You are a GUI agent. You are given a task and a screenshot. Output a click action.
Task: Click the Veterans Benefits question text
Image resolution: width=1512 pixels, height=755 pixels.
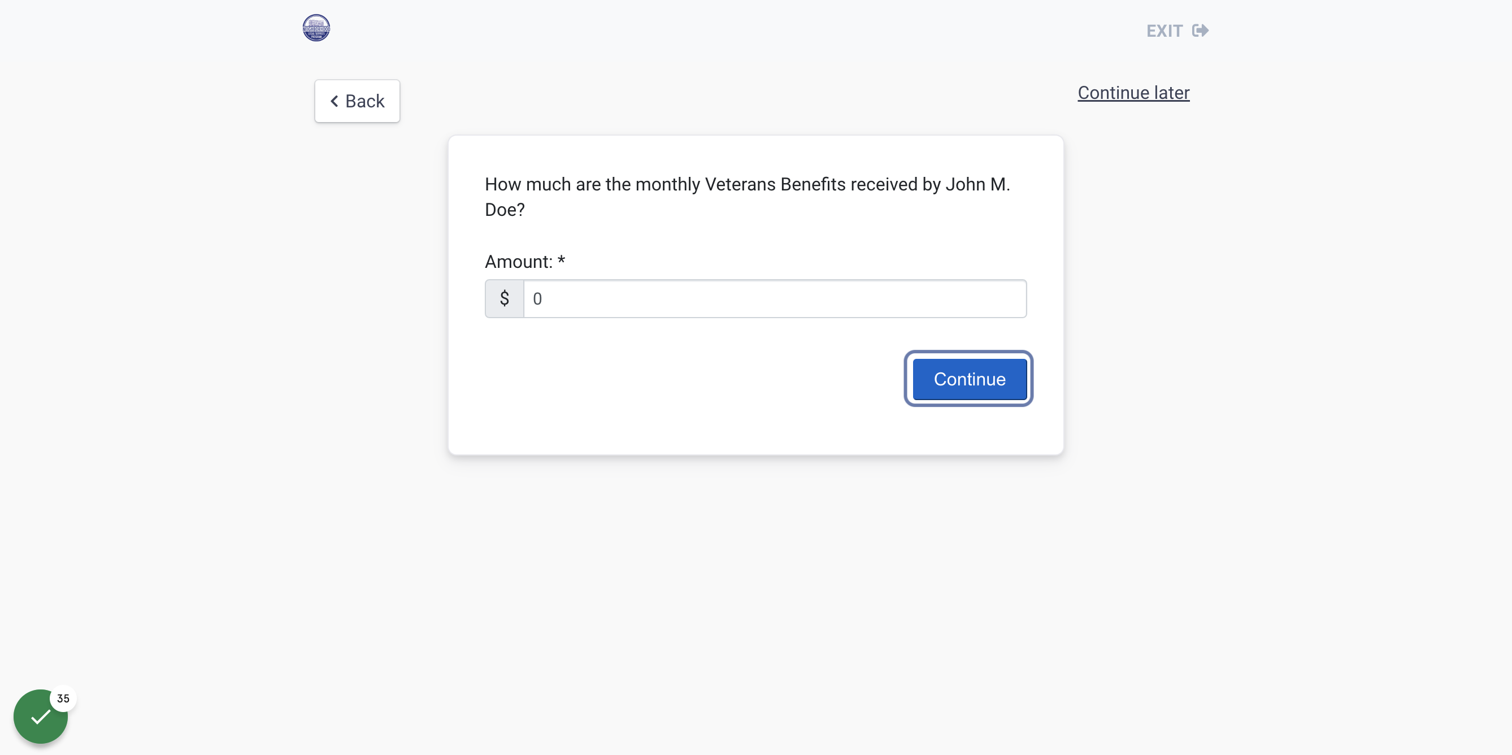(x=747, y=197)
